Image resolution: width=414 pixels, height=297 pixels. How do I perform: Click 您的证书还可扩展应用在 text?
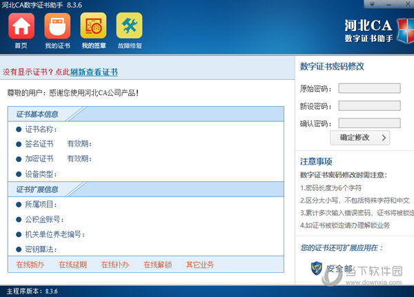[342, 248]
